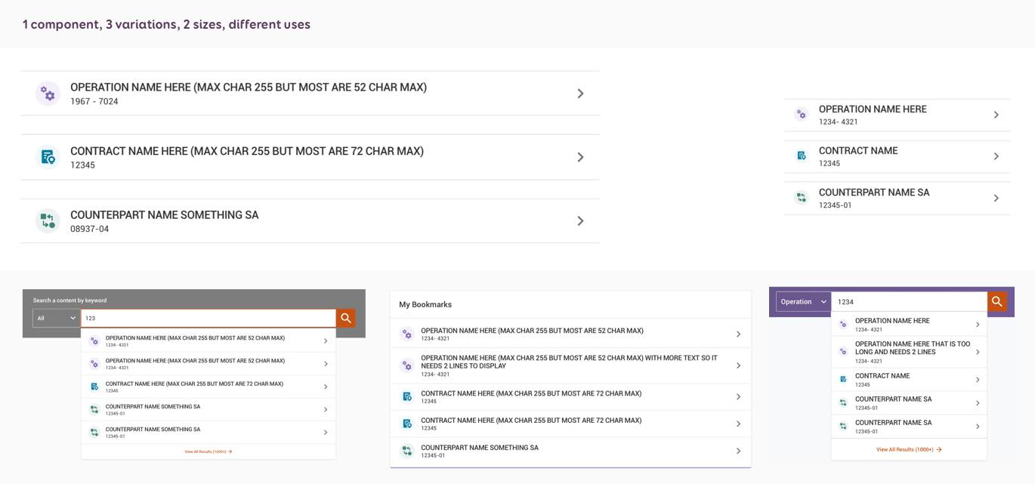1035x484 pixels.
Task: Click the chevron on the large COUNTERPART NAME SOMETHING SA row
Action: [580, 221]
